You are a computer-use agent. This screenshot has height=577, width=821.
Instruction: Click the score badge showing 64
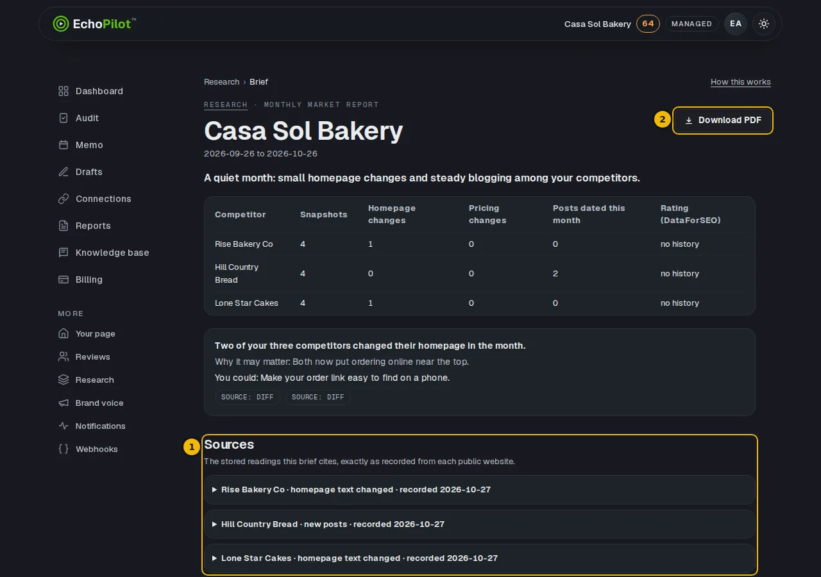pyautogui.click(x=648, y=24)
